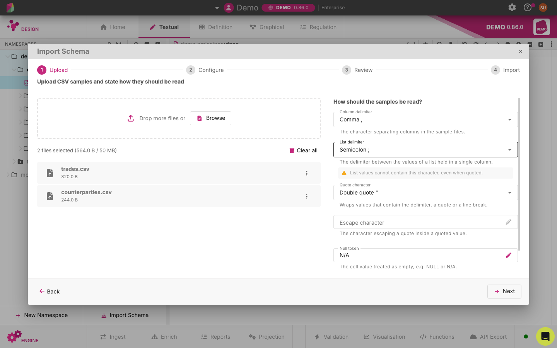Viewport: 557px width, 348px height.
Task: Open the Validation engine tab
Action: click(x=331, y=337)
